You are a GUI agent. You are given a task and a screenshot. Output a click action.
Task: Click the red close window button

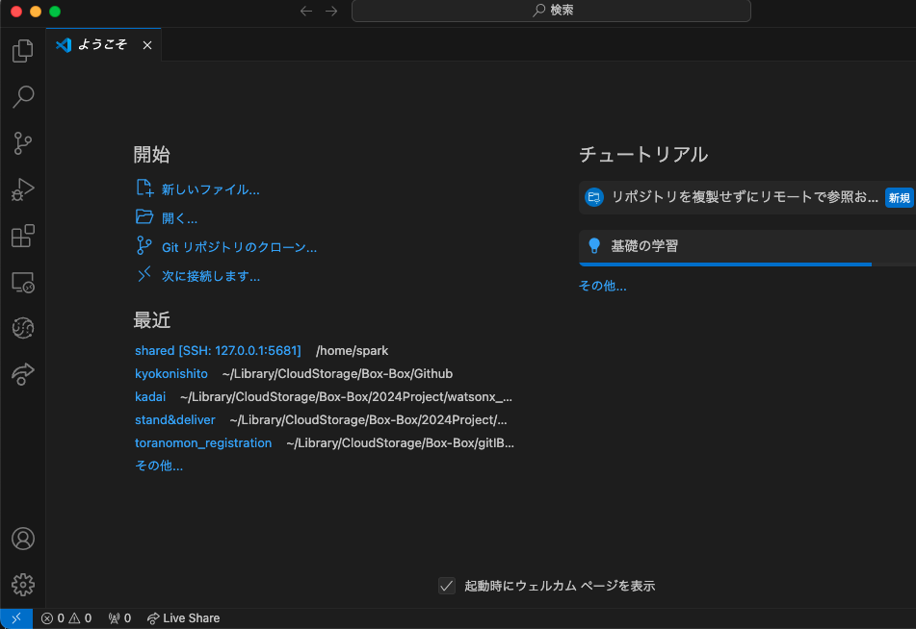(x=16, y=12)
